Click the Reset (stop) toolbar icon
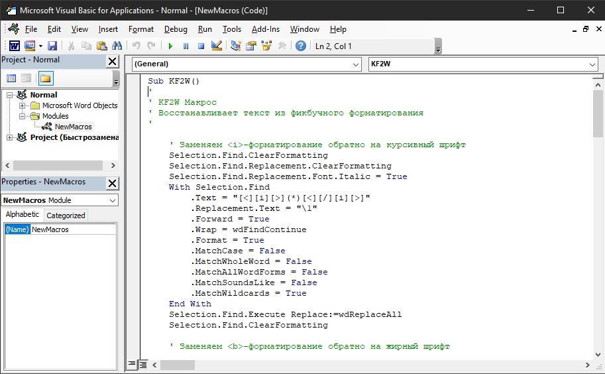The width and height of the screenshot is (605, 374). click(201, 46)
